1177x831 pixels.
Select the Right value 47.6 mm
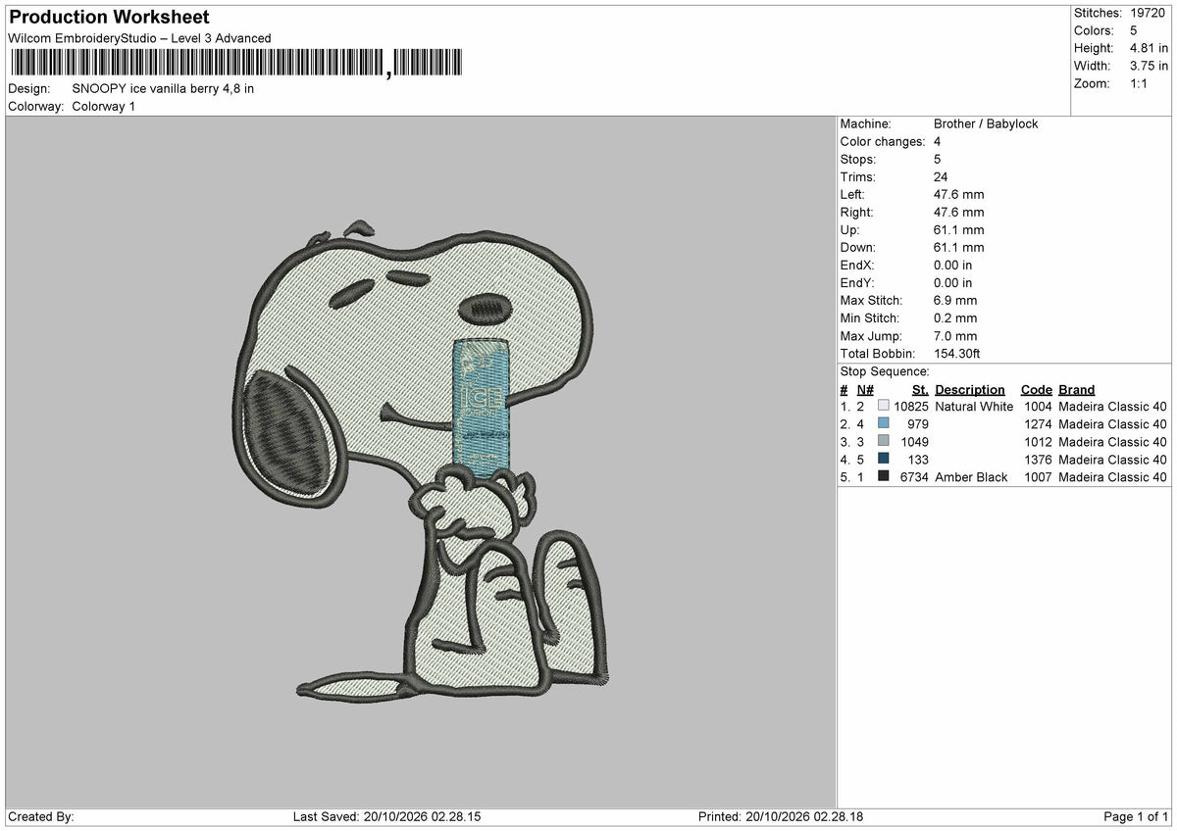point(958,212)
